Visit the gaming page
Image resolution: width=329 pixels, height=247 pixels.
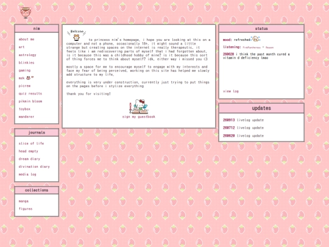point(24,70)
